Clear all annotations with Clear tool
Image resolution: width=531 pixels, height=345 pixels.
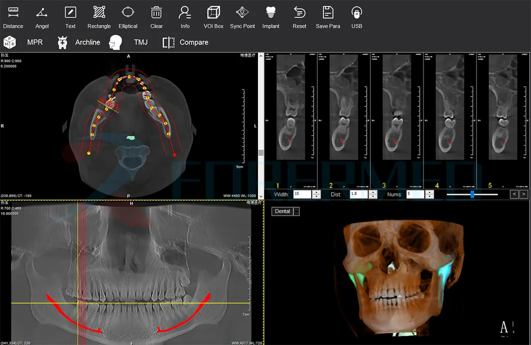click(156, 15)
